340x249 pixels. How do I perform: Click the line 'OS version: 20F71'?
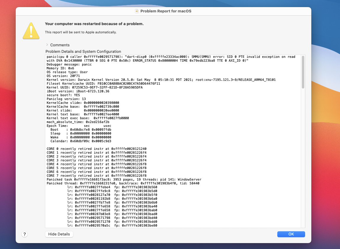(63, 76)
